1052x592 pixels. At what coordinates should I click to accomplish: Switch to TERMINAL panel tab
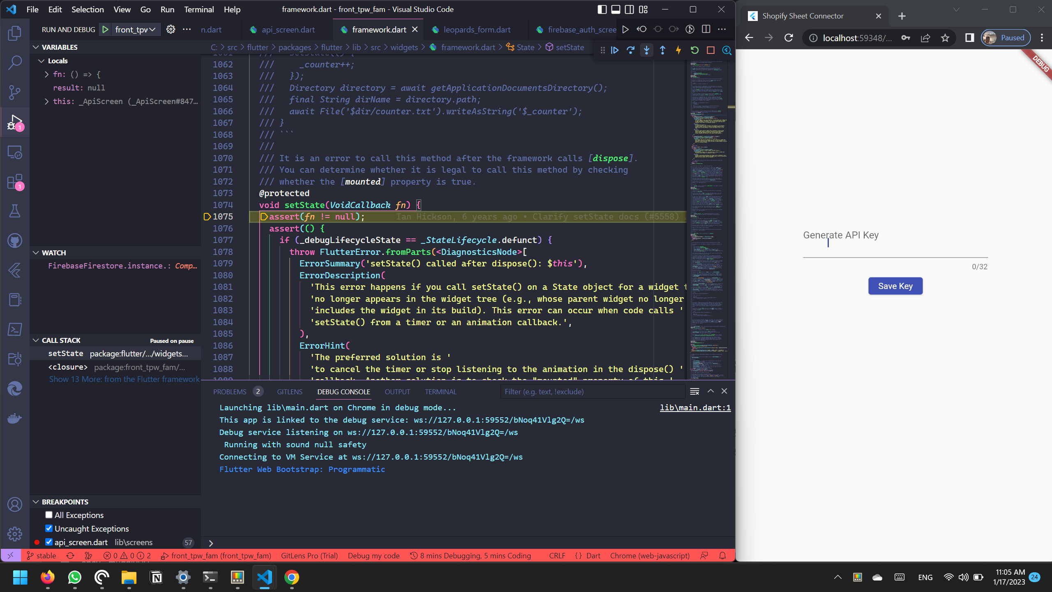[441, 392]
